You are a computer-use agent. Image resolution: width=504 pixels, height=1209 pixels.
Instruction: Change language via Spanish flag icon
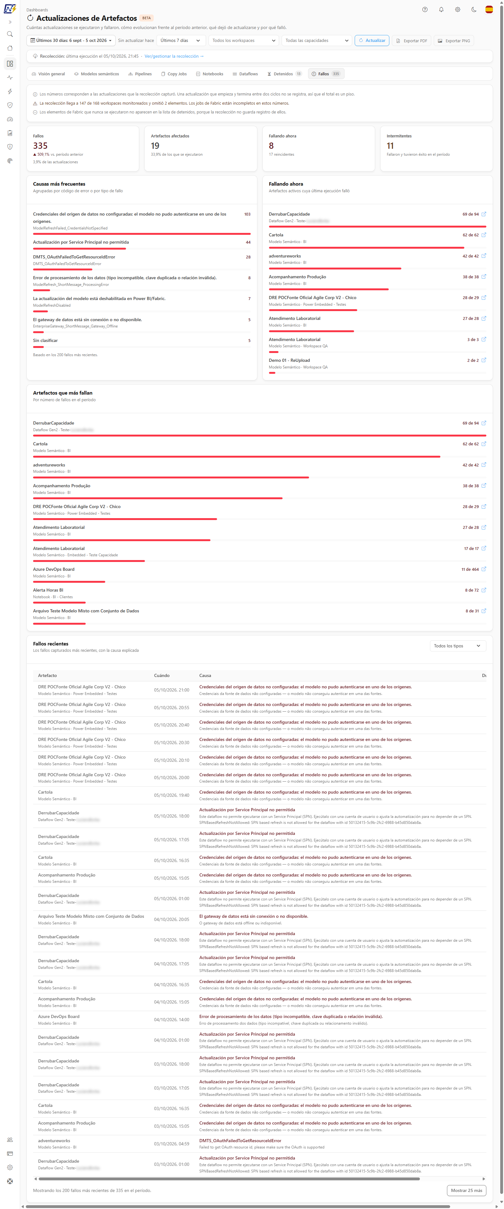[x=489, y=9]
